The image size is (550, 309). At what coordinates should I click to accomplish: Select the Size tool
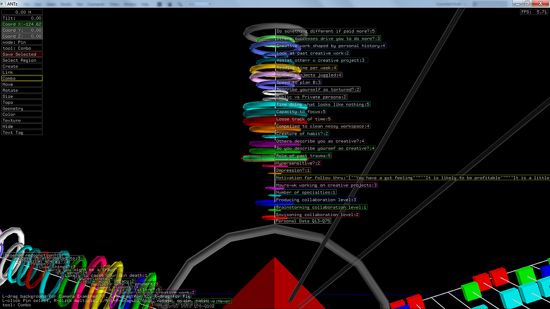click(x=22, y=97)
